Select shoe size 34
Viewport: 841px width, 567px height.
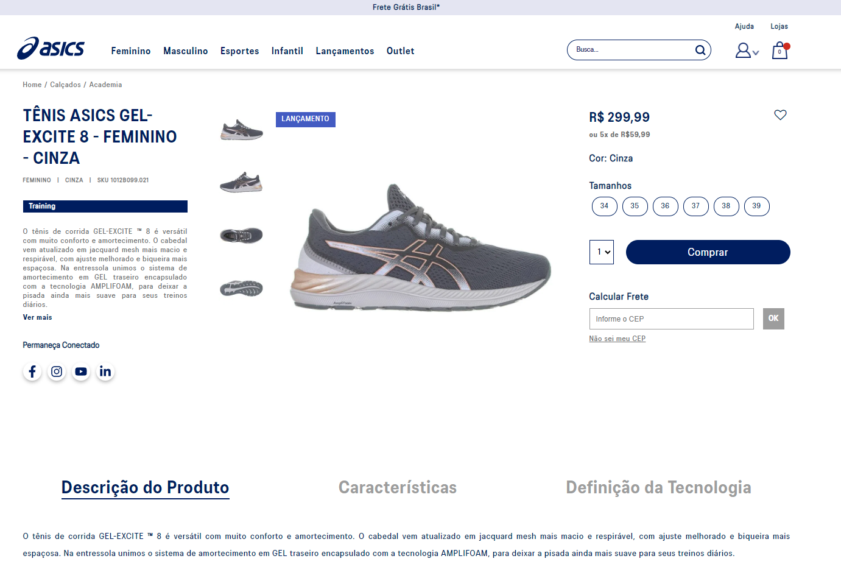click(604, 206)
